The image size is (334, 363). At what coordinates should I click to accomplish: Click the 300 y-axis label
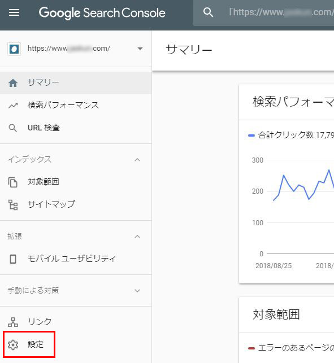(258, 160)
